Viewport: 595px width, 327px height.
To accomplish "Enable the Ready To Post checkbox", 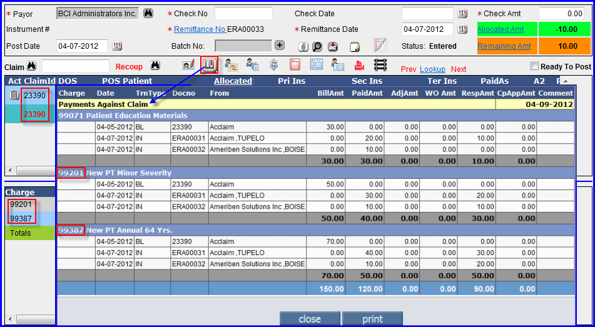I will pyautogui.click(x=534, y=66).
